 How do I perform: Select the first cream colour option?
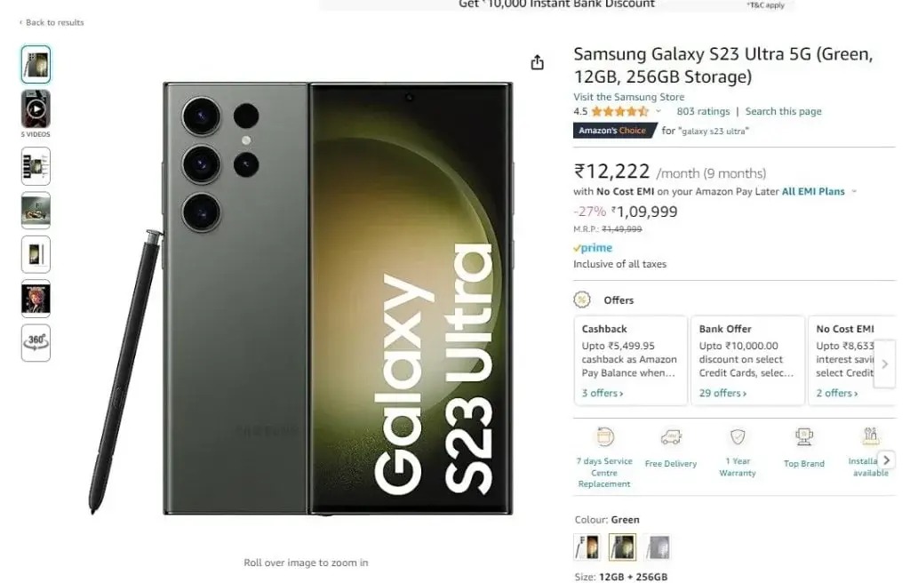pos(587,547)
